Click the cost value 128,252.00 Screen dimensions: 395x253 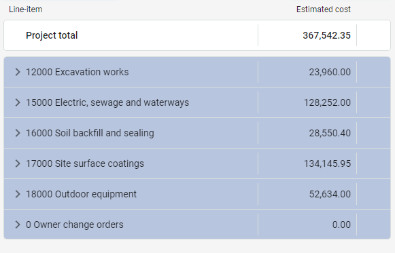coord(327,102)
